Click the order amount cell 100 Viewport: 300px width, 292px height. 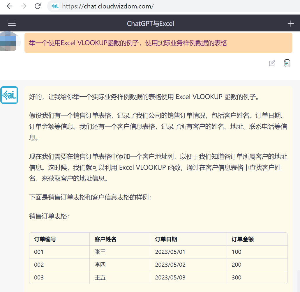click(257, 252)
